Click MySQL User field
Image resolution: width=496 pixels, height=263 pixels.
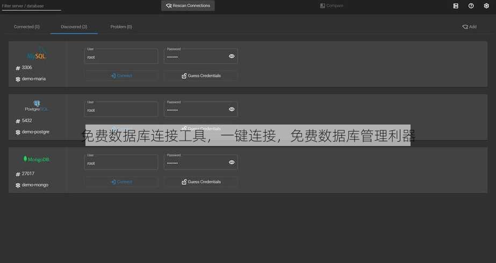coord(121,56)
